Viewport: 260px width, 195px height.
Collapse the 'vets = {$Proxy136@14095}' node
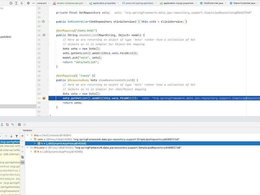(x=31, y=139)
